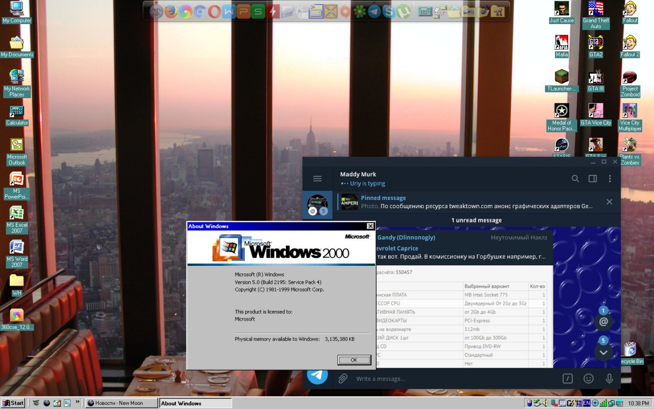Launch MS Excel 2007 desktop shortcut

(x=17, y=220)
